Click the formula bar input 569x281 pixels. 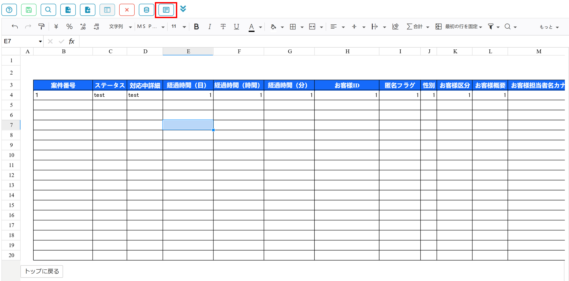(323, 41)
